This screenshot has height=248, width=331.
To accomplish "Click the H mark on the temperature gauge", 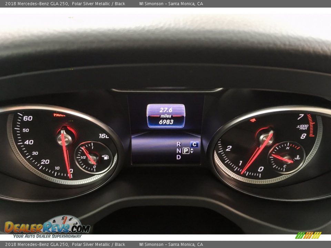I will tap(288, 148).
